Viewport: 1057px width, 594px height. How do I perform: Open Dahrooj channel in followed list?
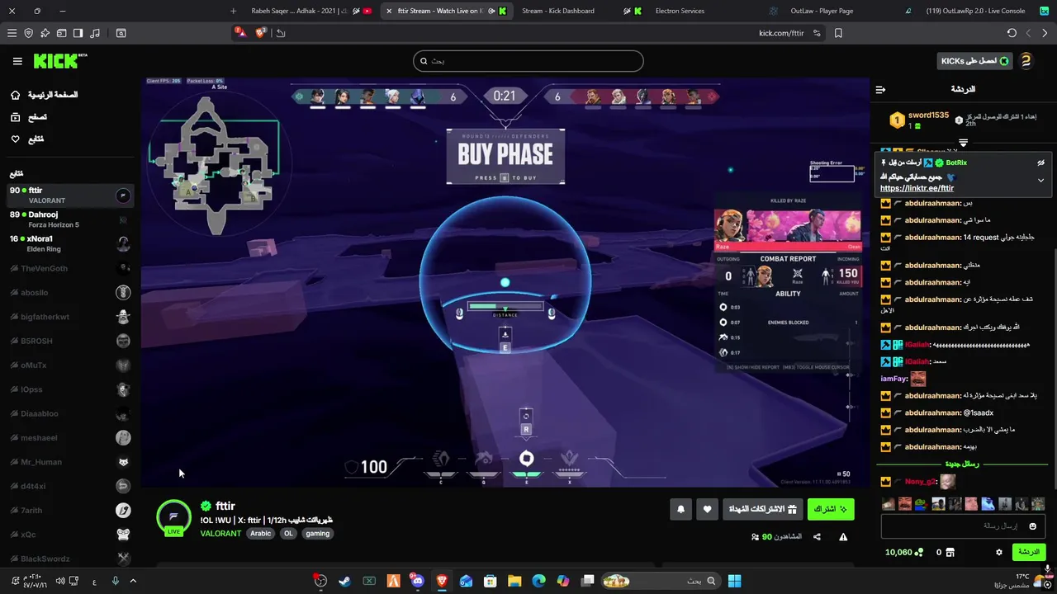(x=70, y=219)
